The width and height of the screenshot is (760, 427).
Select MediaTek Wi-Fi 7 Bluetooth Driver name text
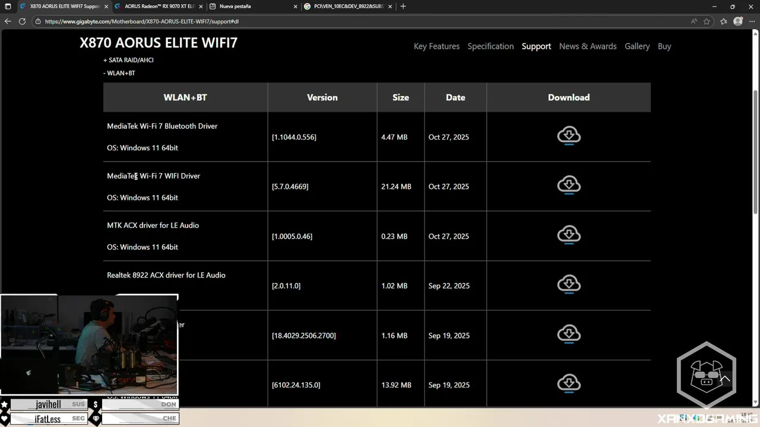point(162,126)
